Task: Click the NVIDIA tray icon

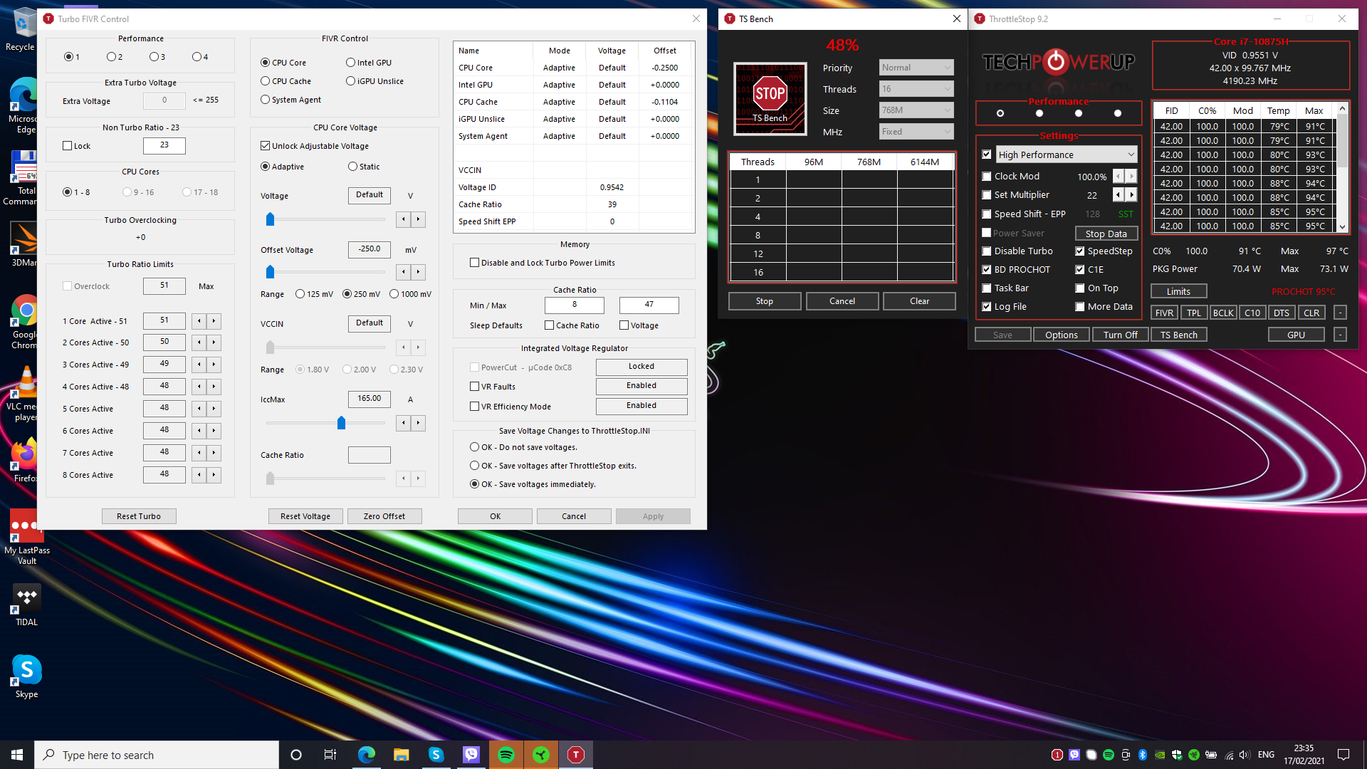Action: coord(1160,755)
